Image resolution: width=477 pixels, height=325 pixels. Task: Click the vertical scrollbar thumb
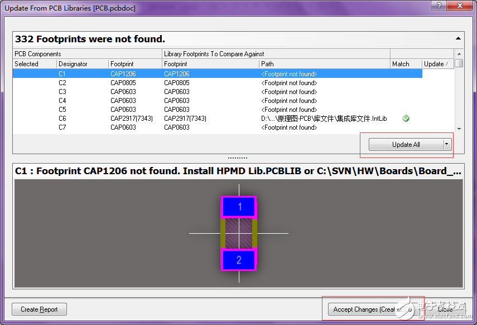[459, 63]
